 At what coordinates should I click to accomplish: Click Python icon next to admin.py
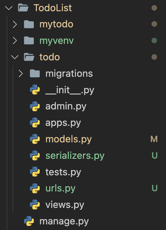[35, 106]
